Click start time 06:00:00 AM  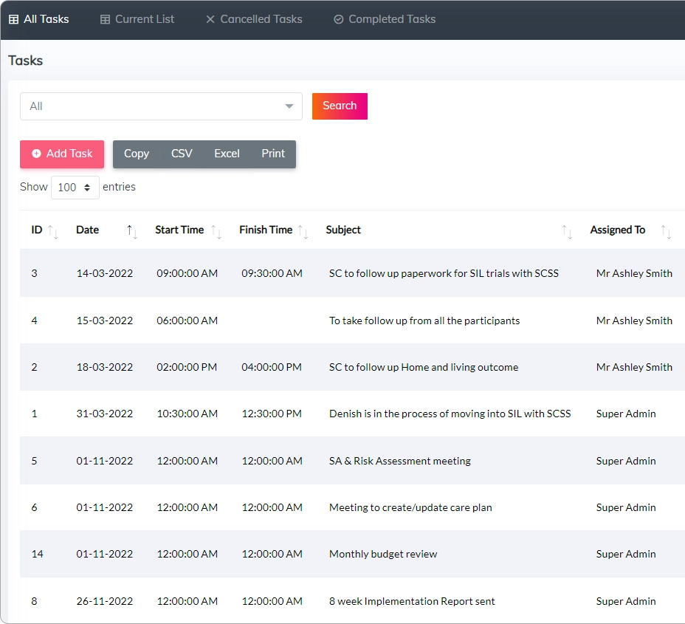tap(187, 320)
